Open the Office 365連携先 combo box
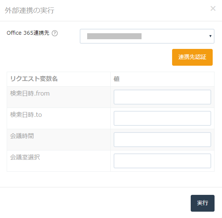This screenshot has height=218, width=222. (x=147, y=36)
